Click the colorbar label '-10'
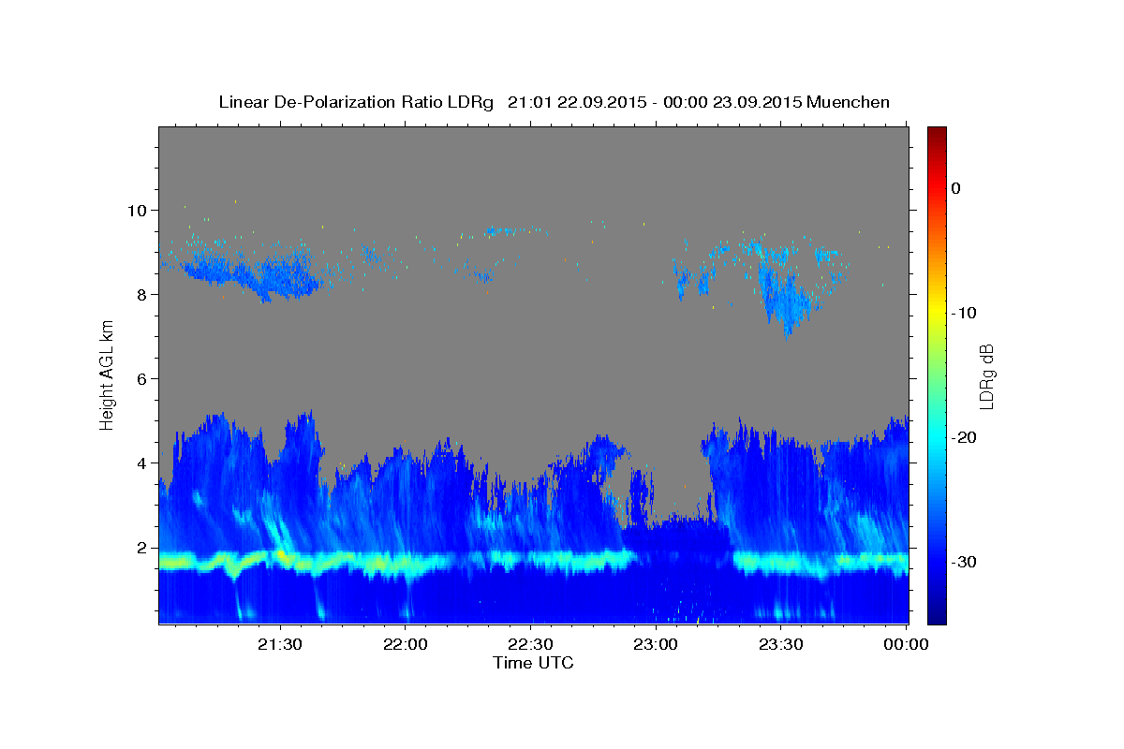The image size is (1124, 749). [964, 313]
